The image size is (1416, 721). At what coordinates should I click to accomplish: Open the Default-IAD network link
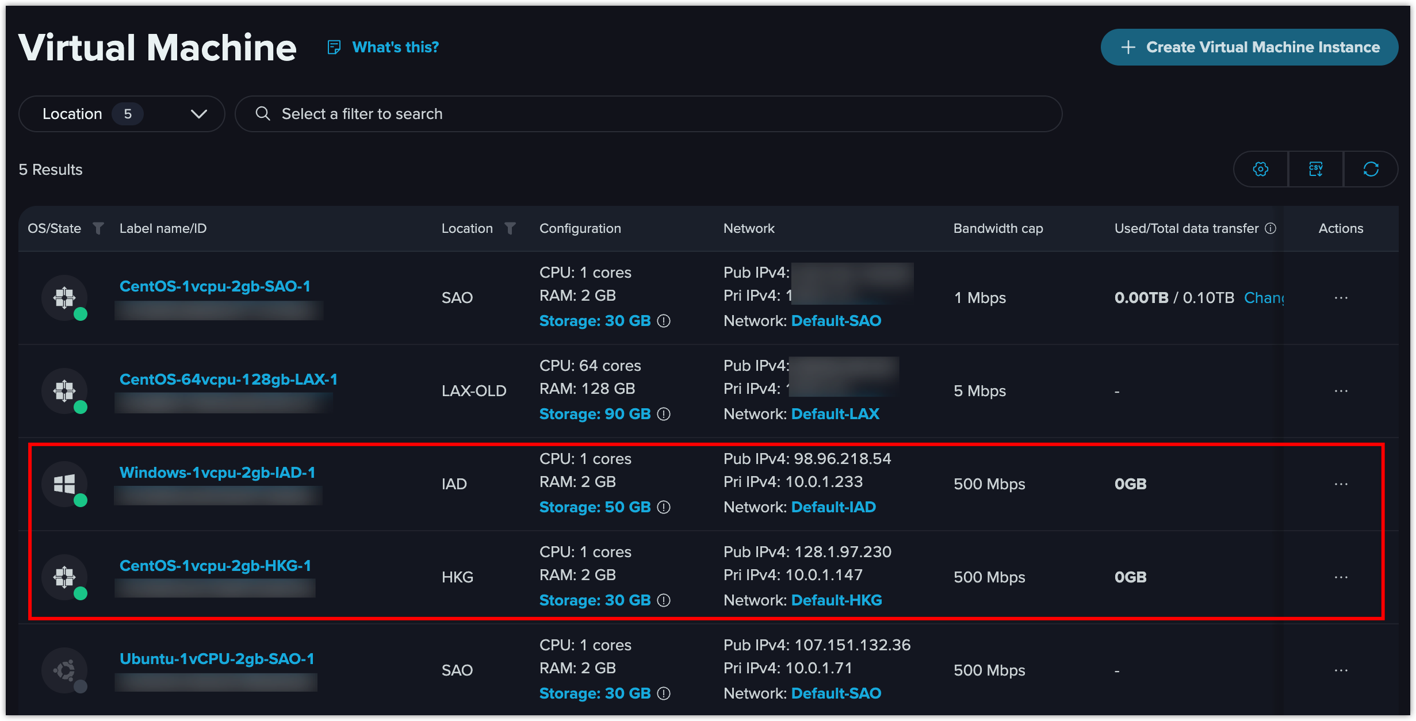click(x=833, y=507)
